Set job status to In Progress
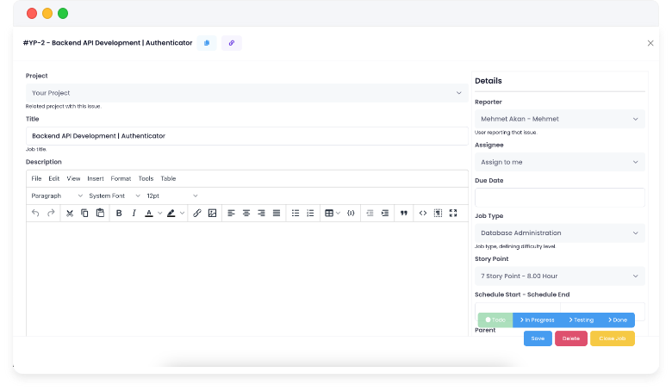This screenshot has width=672, height=391. 537,320
